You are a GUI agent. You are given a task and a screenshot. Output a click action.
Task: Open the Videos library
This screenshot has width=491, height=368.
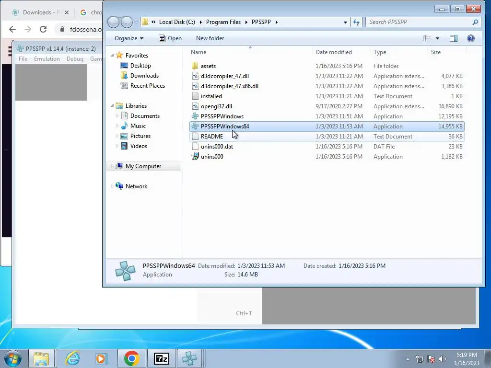(139, 146)
